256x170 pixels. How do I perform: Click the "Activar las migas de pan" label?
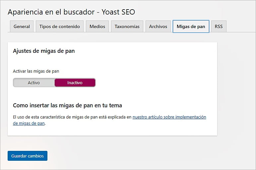point(36,71)
